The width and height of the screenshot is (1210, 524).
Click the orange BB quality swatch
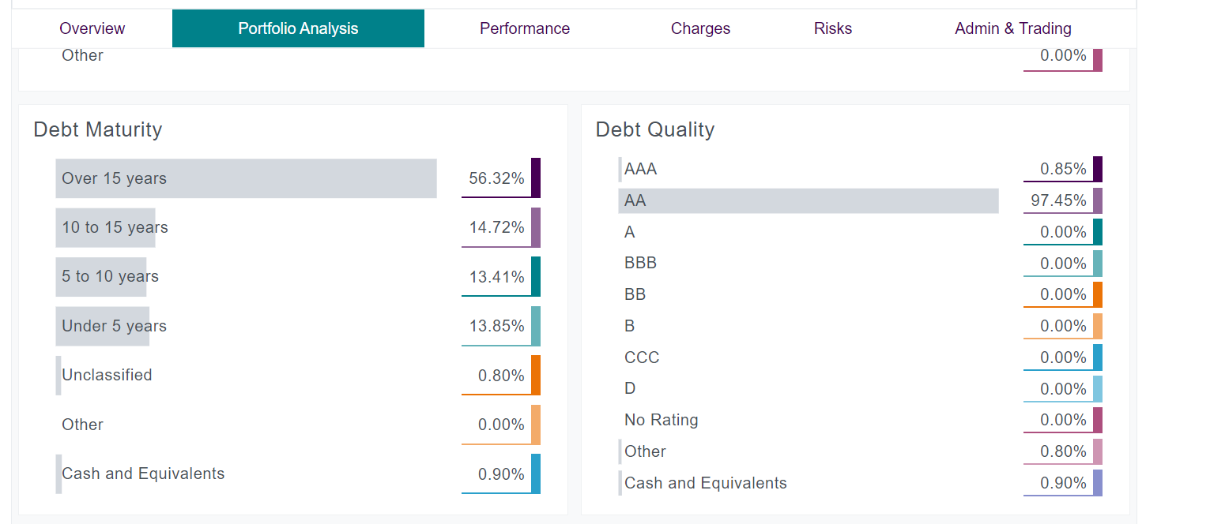[x=1098, y=294]
